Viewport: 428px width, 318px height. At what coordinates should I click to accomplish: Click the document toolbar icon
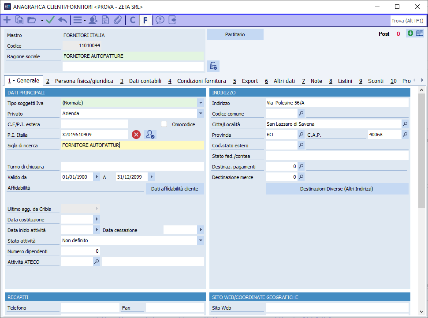[105, 20]
